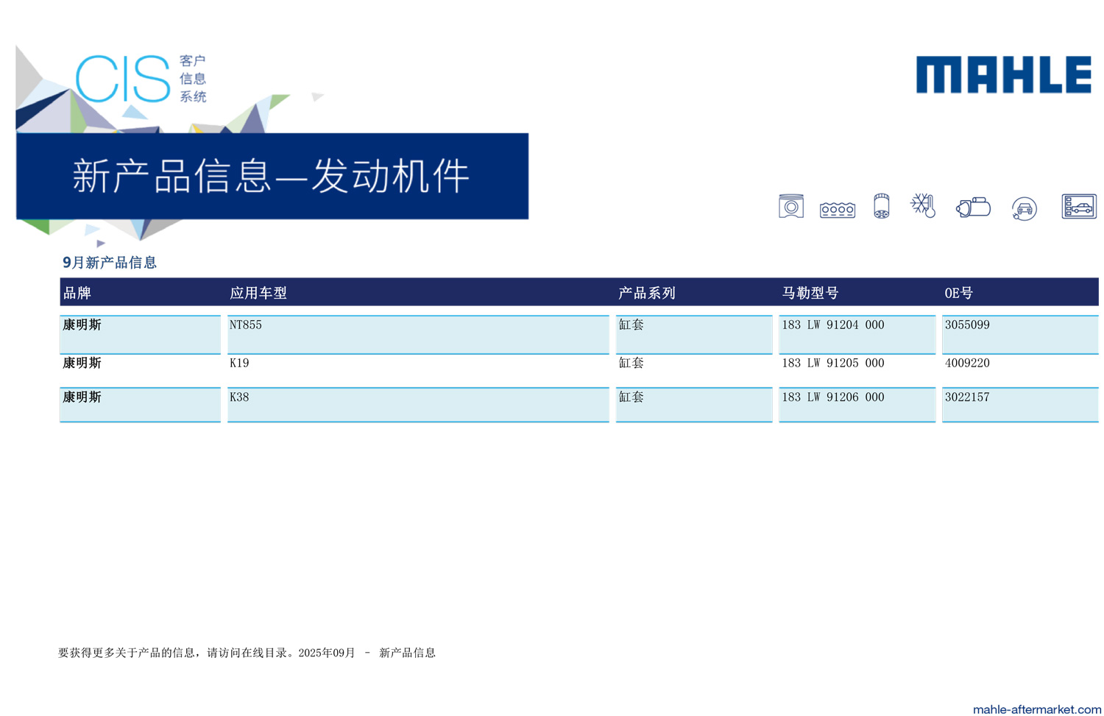
Task: Click the 9月新产品信息 heading
Action: point(110,263)
